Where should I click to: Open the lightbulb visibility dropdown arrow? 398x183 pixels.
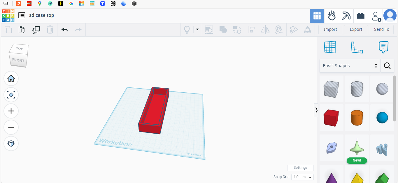[197, 29]
